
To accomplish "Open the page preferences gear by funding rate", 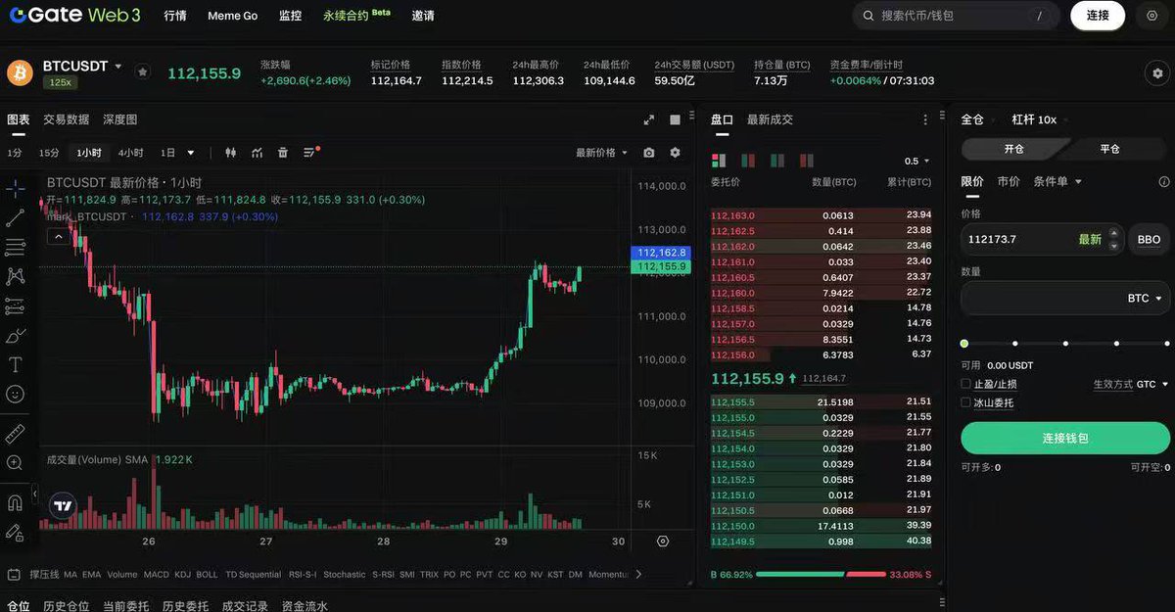I will click(x=1156, y=73).
